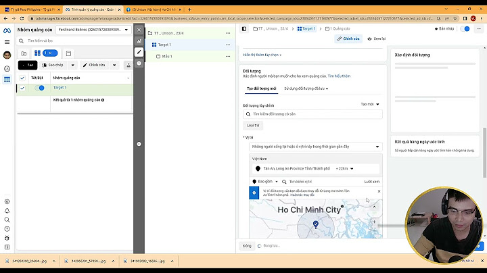Switch off the Target 1 on/off toggle
487x273 pixels.
[x=39, y=88]
